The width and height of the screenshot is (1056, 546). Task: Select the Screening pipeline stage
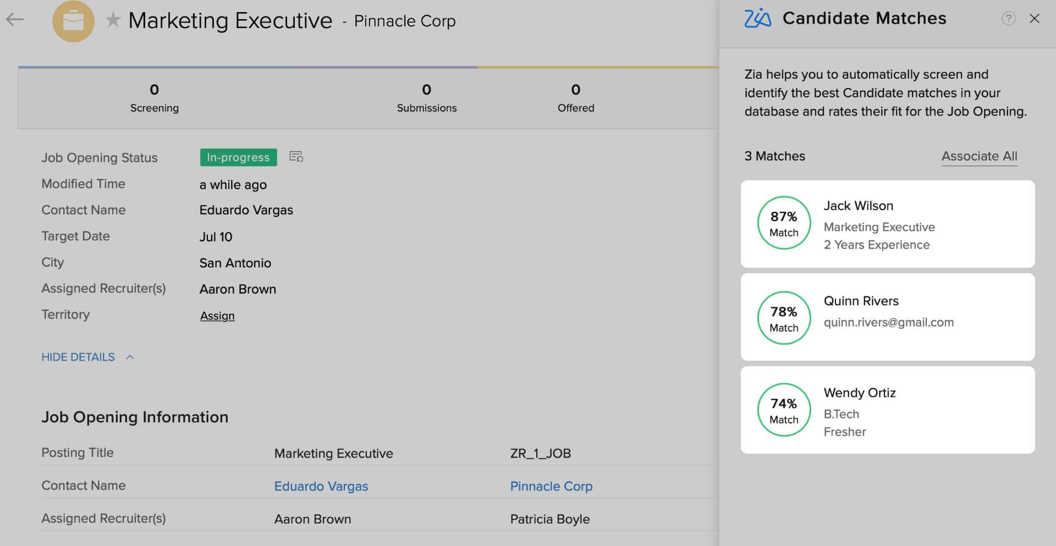[154, 98]
